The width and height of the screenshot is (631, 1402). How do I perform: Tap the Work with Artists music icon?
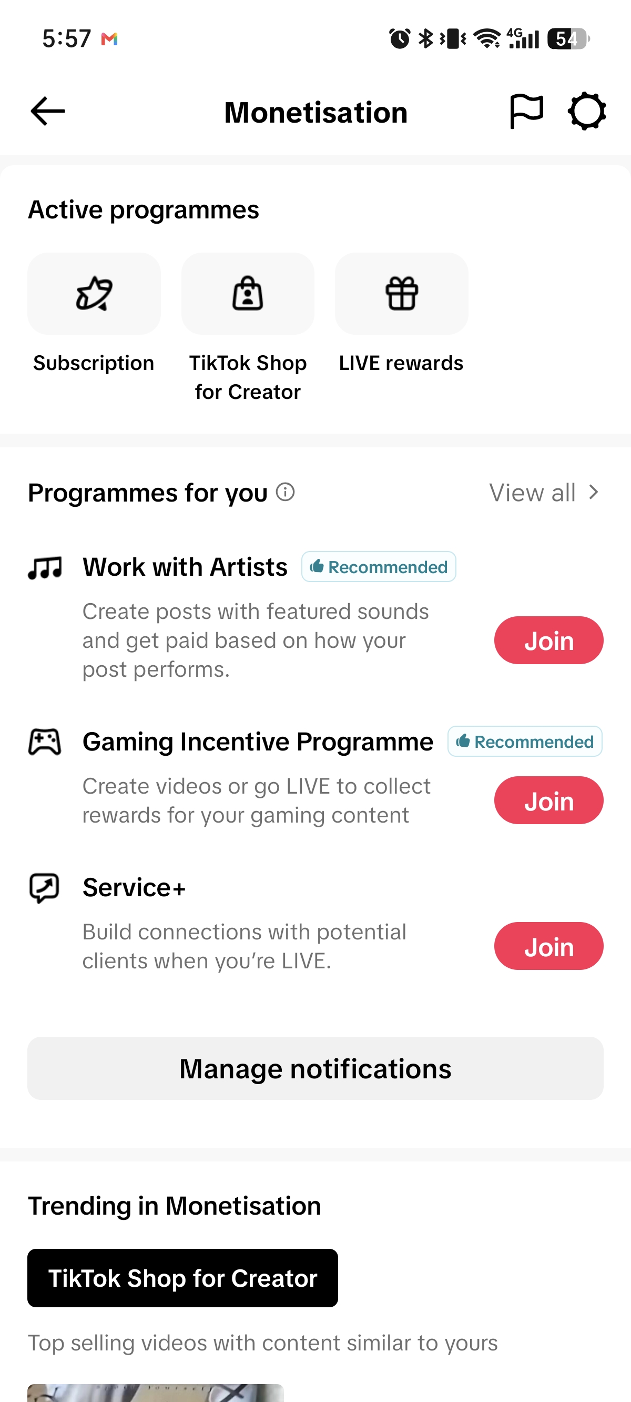[x=45, y=568]
